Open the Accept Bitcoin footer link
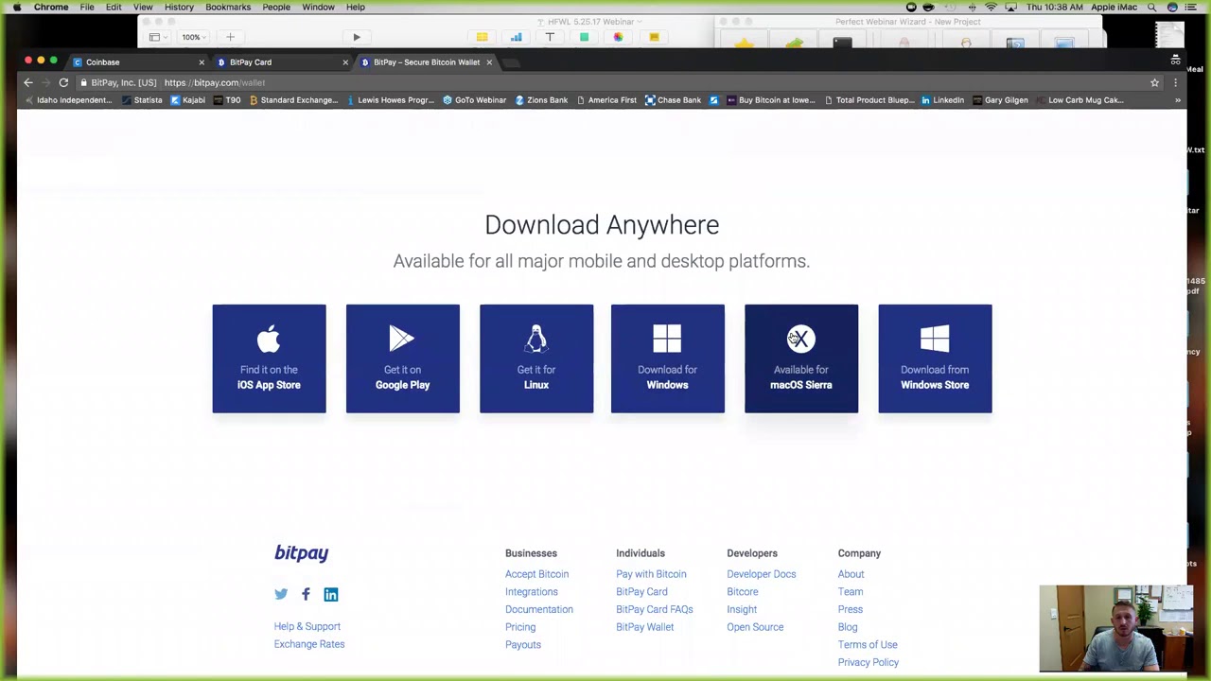The image size is (1211, 681). click(536, 574)
